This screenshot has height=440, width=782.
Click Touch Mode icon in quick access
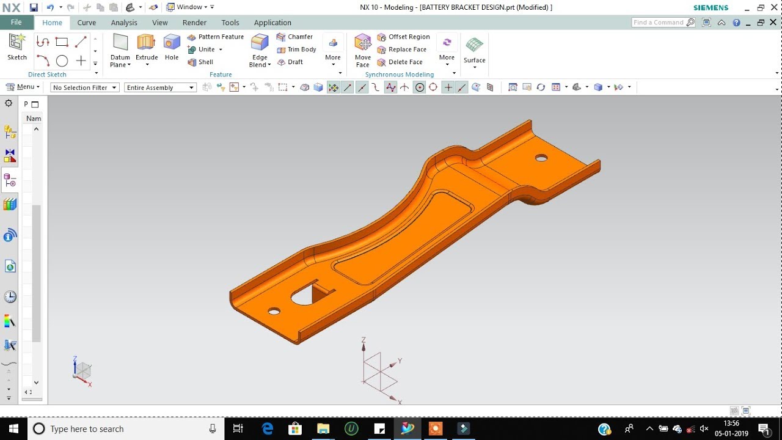point(153,7)
